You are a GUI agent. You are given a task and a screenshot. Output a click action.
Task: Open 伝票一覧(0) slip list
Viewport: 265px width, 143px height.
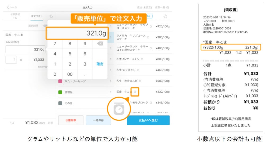[x=162, y=7]
